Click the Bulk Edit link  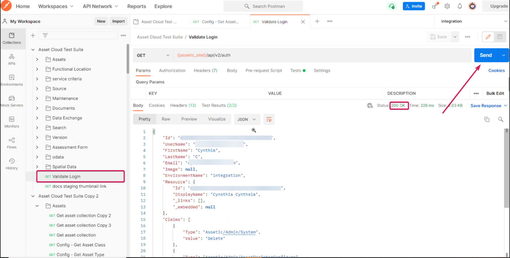pos(495,93)
